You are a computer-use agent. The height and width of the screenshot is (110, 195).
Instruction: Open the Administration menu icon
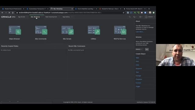point(135,17)
